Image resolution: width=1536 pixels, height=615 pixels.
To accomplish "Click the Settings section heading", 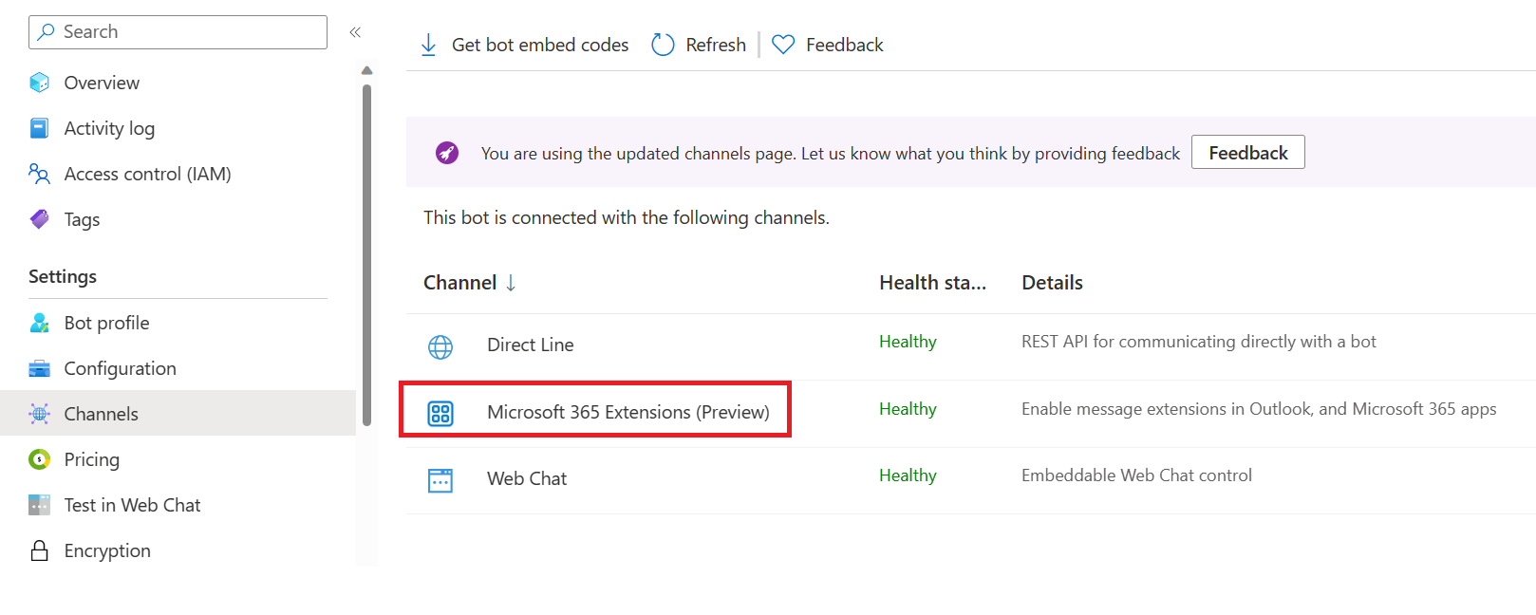I will 63,276.
